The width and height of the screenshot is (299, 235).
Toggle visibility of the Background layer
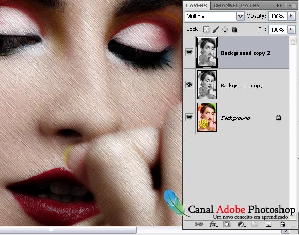(189, 117)
